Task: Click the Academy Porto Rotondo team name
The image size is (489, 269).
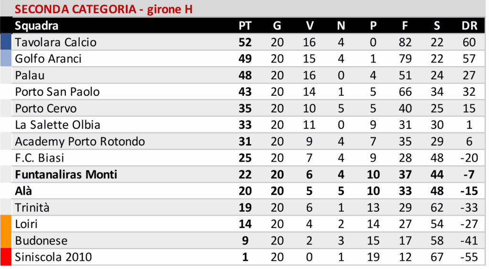Action: 80,142
